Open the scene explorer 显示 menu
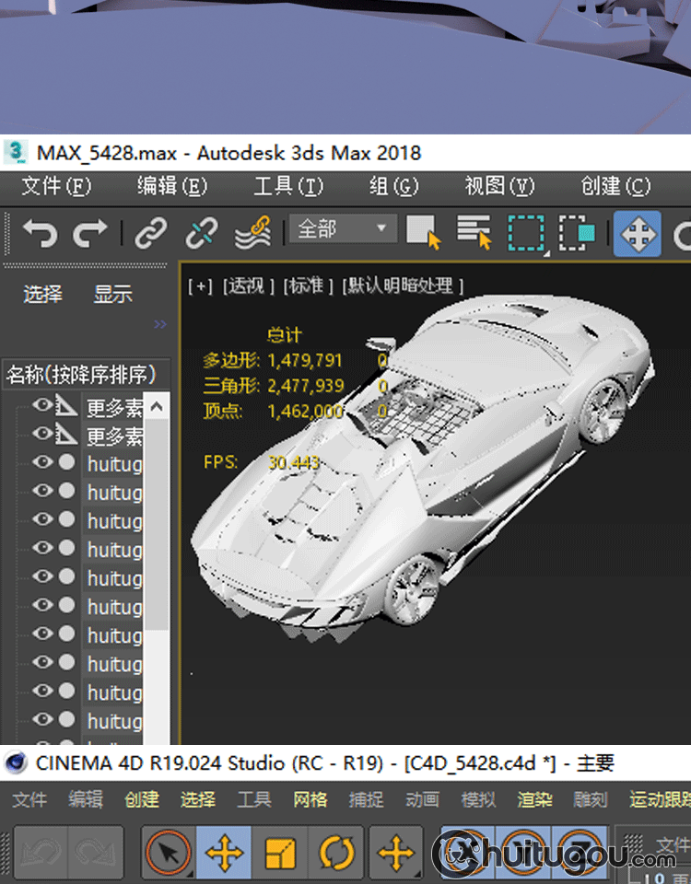 click(112, 294)
